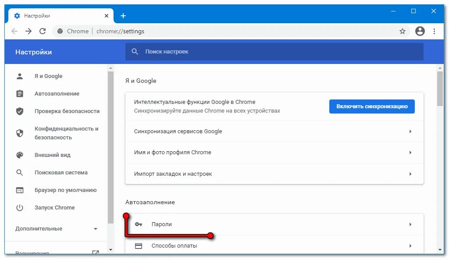Reload the settings page
The height and width of the screenshot is (259, 449).
(x=43, y=31)
